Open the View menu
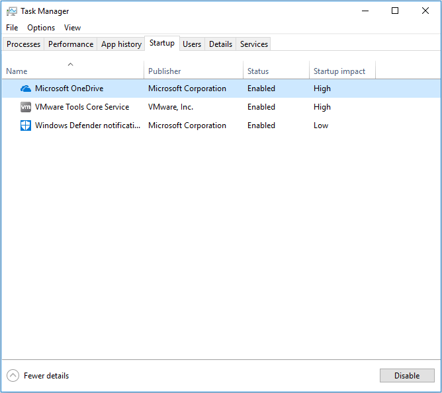The width and height of the screenshot is (442, 393). [x=72, y=28]
